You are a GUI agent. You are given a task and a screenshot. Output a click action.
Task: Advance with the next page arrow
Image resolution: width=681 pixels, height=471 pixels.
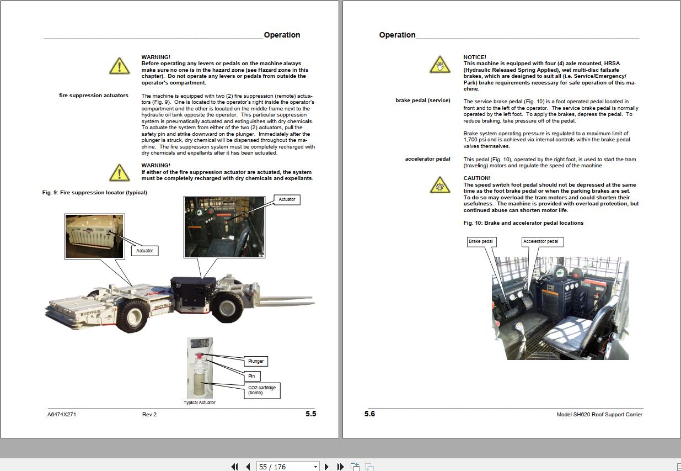(x=326, y=467)
